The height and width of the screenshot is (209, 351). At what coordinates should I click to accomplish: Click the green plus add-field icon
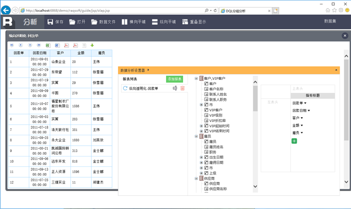pyautogui.click(x=294, y=141)
